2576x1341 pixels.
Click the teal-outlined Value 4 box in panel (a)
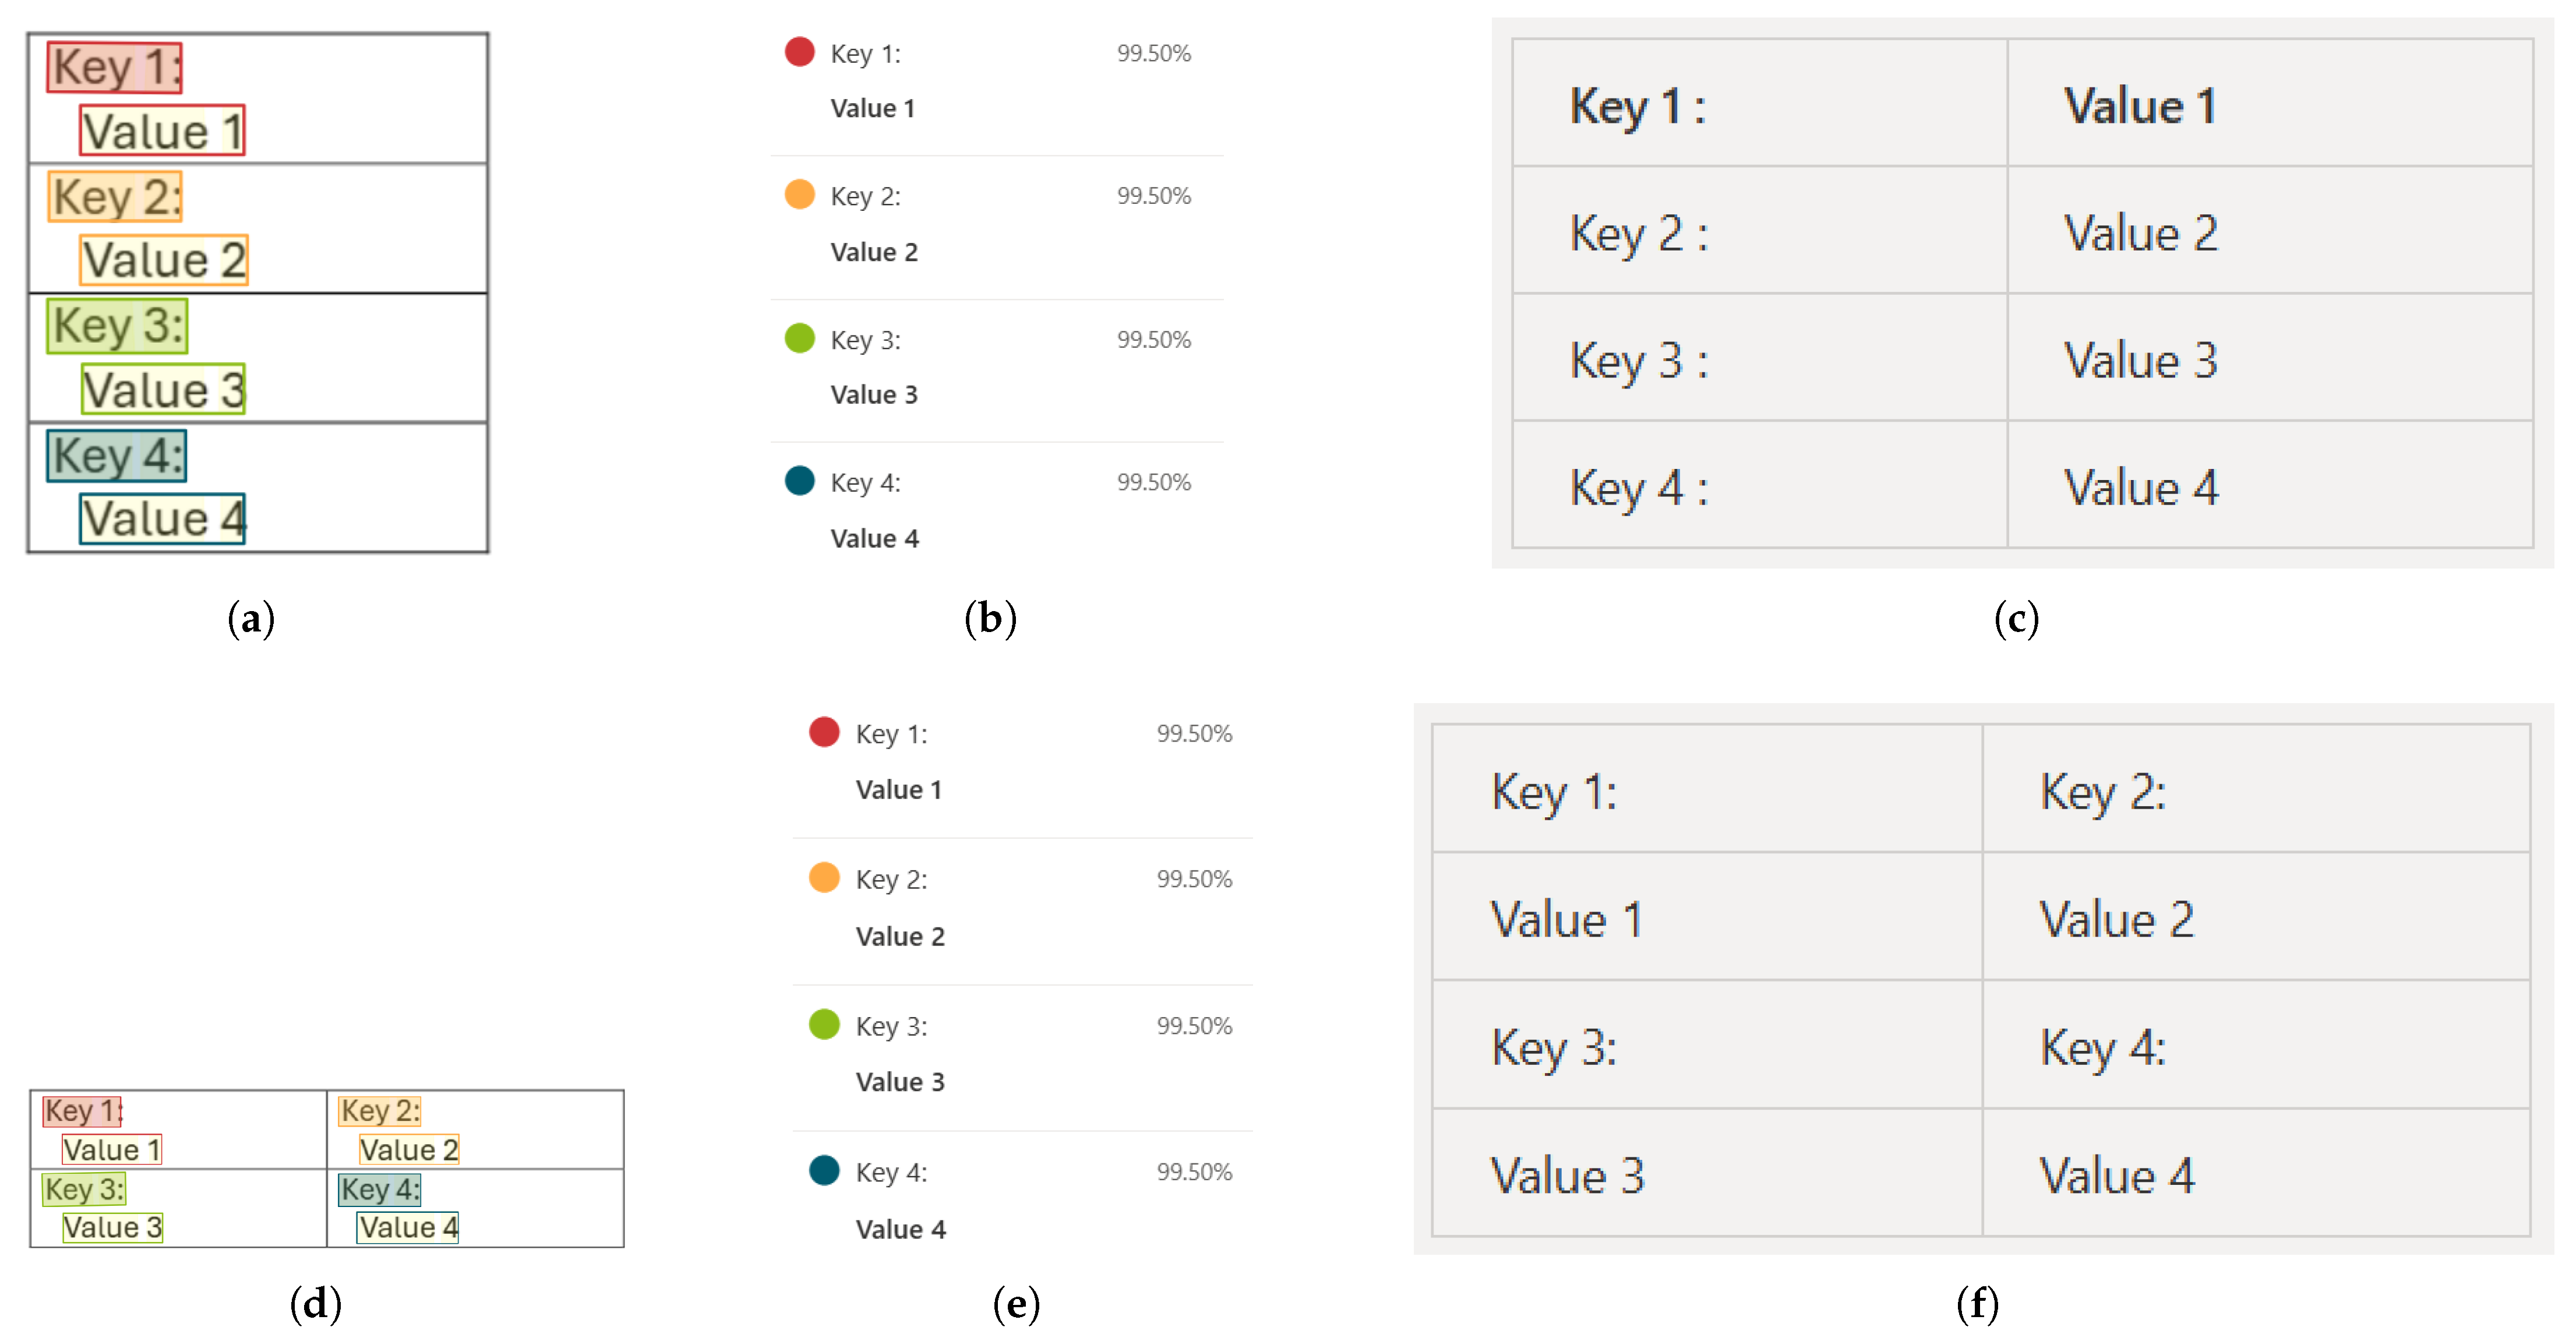click(162, 519)
